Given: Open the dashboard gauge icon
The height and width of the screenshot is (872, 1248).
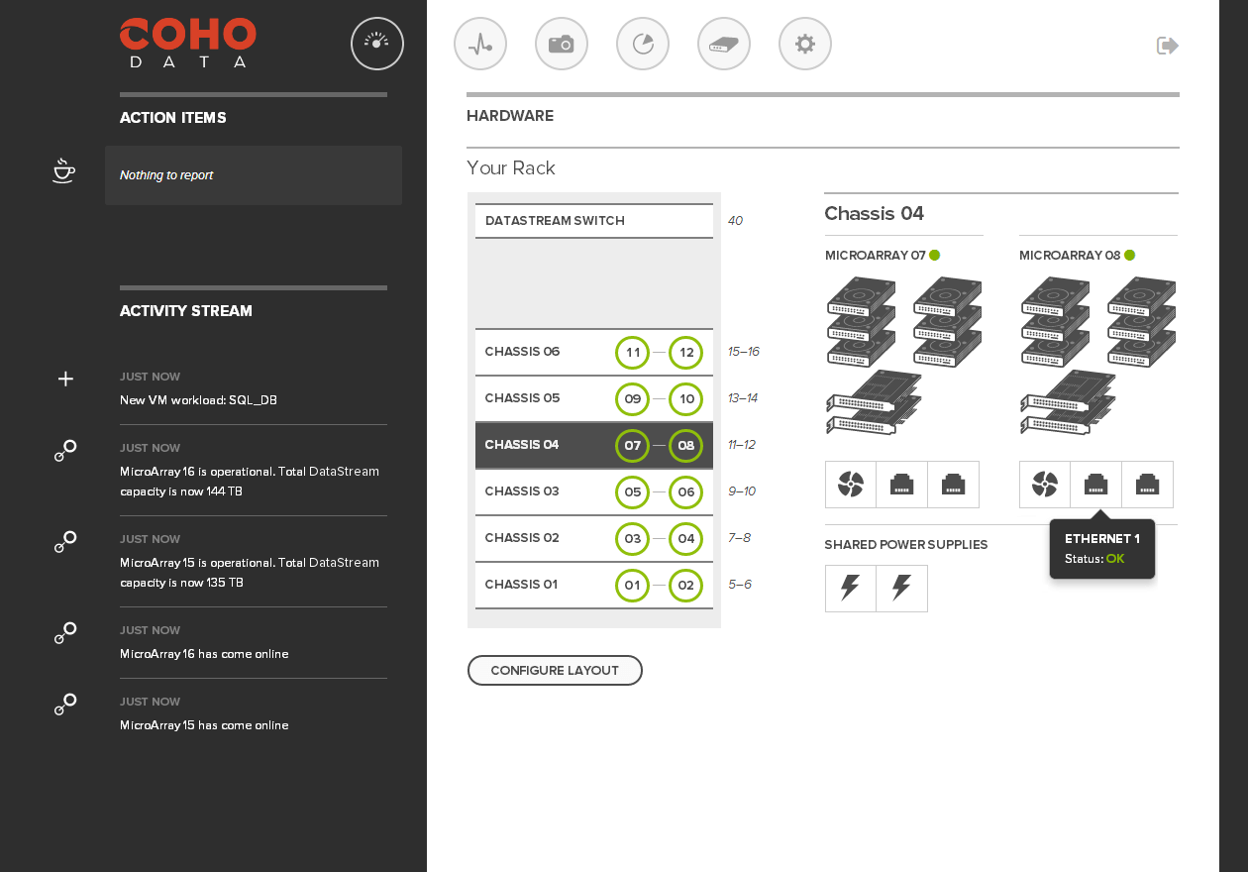Looking at the screenshot, I should tap(377, 44).
